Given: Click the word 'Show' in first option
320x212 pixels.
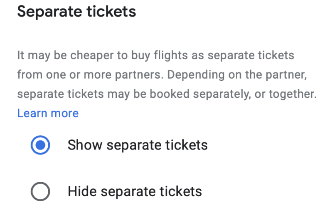Looking at the screenshot, I should coord(84,145).
